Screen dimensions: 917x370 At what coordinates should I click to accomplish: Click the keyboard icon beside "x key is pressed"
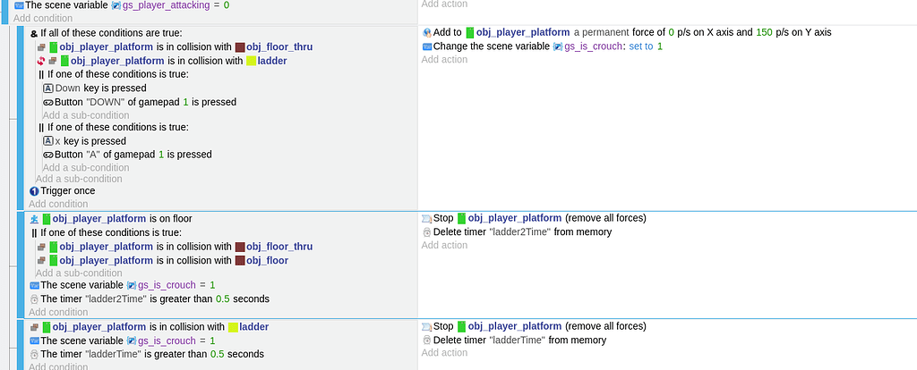pos(48,140)
